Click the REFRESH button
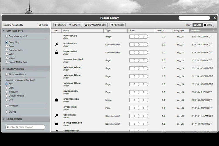Viewport: 219px width, 146px height. 117,25
